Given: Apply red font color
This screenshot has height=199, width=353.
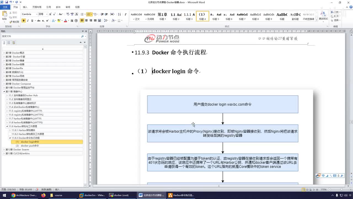Looking at the screenshot, I should 65,20.
